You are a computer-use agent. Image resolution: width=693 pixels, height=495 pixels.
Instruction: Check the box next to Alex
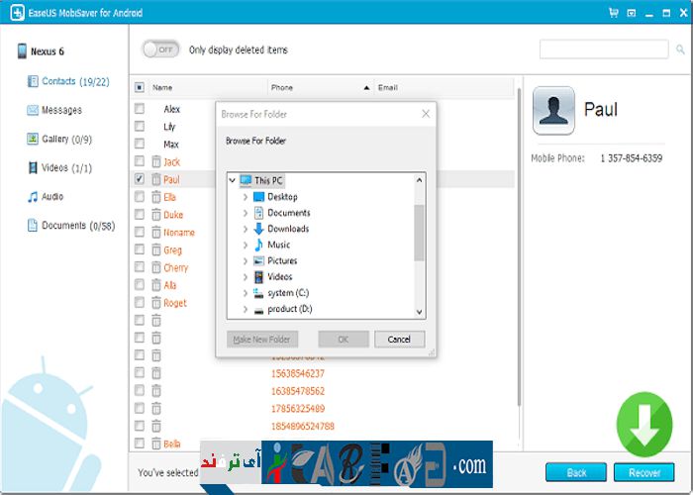tap(140, 109)
